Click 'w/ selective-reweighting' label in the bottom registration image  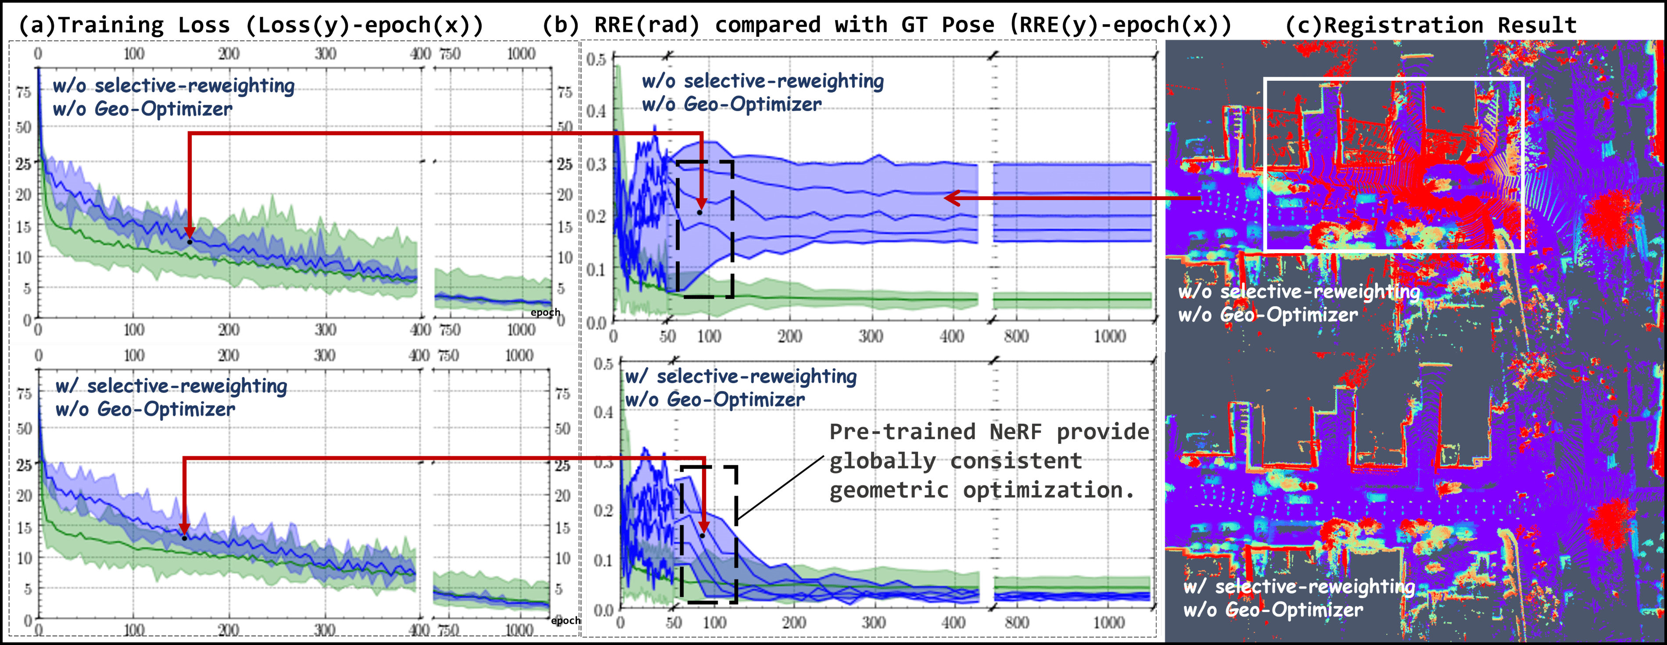pyautogui.click(x=1299, y=587)
